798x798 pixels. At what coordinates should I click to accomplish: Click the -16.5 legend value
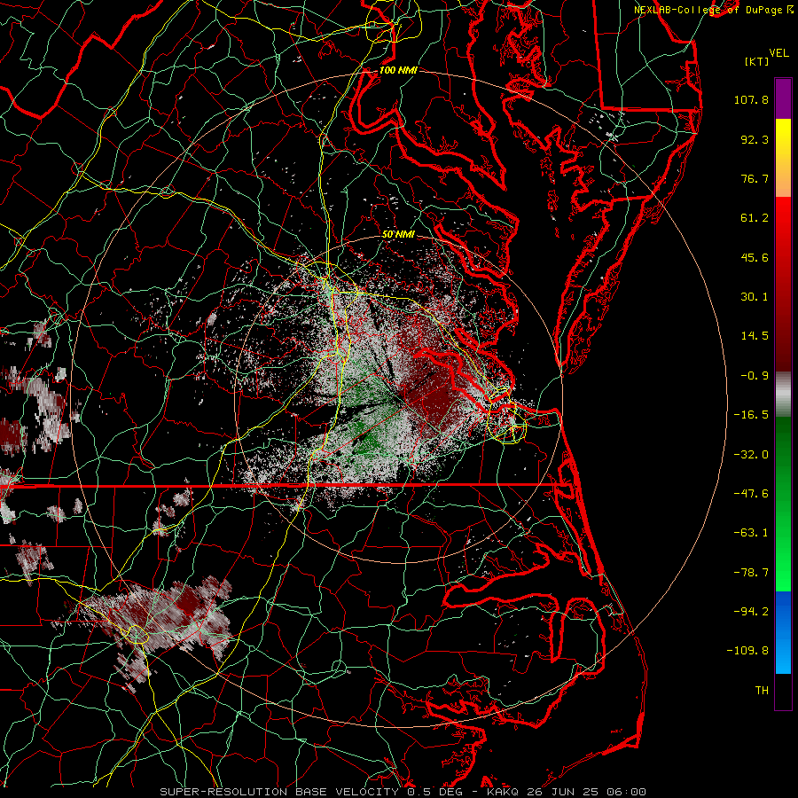coord(751,415)
